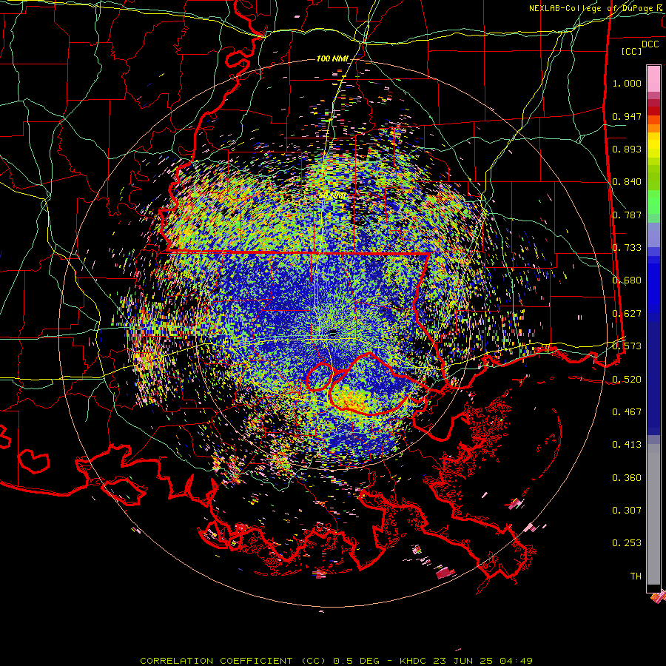Click the 50 NMI range ring label

(332, 196)
